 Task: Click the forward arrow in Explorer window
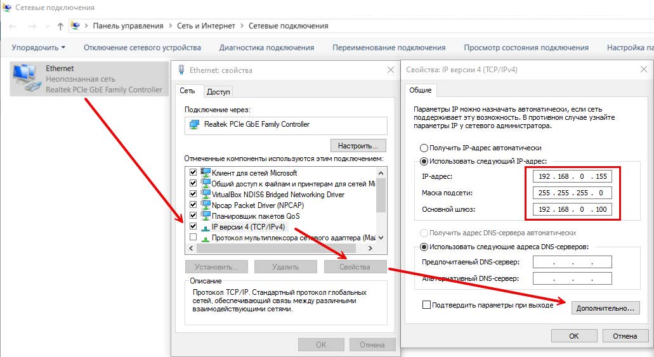point(32,26)
